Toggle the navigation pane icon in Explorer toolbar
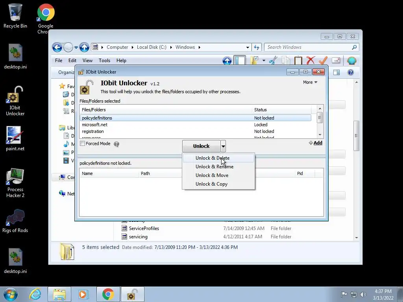Viewport: 403px width, 302px height. tap(240, 61)
